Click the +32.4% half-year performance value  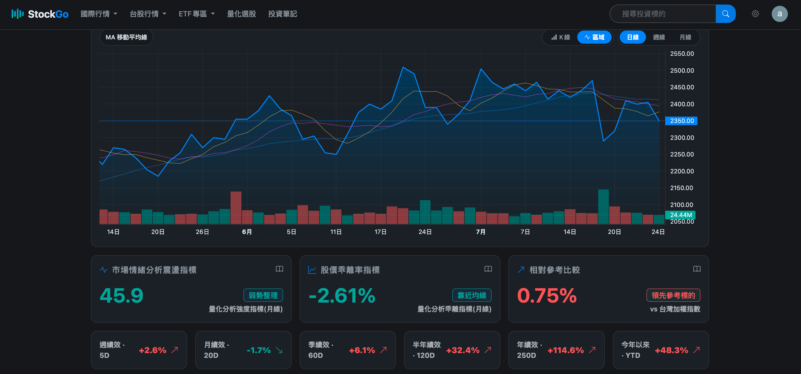click(x=463, y=350)
